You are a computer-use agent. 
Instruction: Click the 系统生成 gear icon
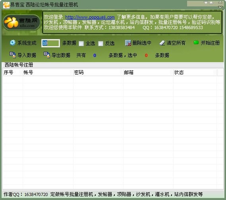coord(13,43)
